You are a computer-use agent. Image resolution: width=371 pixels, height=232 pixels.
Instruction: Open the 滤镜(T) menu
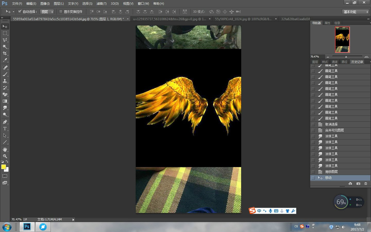click(101, 4)
